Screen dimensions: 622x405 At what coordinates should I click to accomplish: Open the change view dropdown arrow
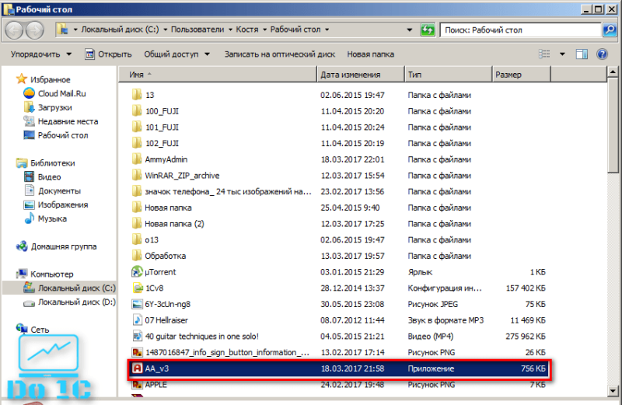click(x=562, y=54)
